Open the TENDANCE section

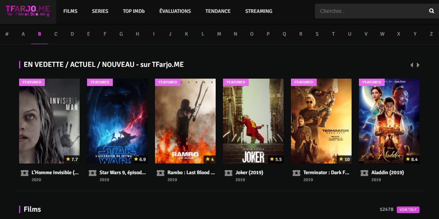tap(218, 11)
